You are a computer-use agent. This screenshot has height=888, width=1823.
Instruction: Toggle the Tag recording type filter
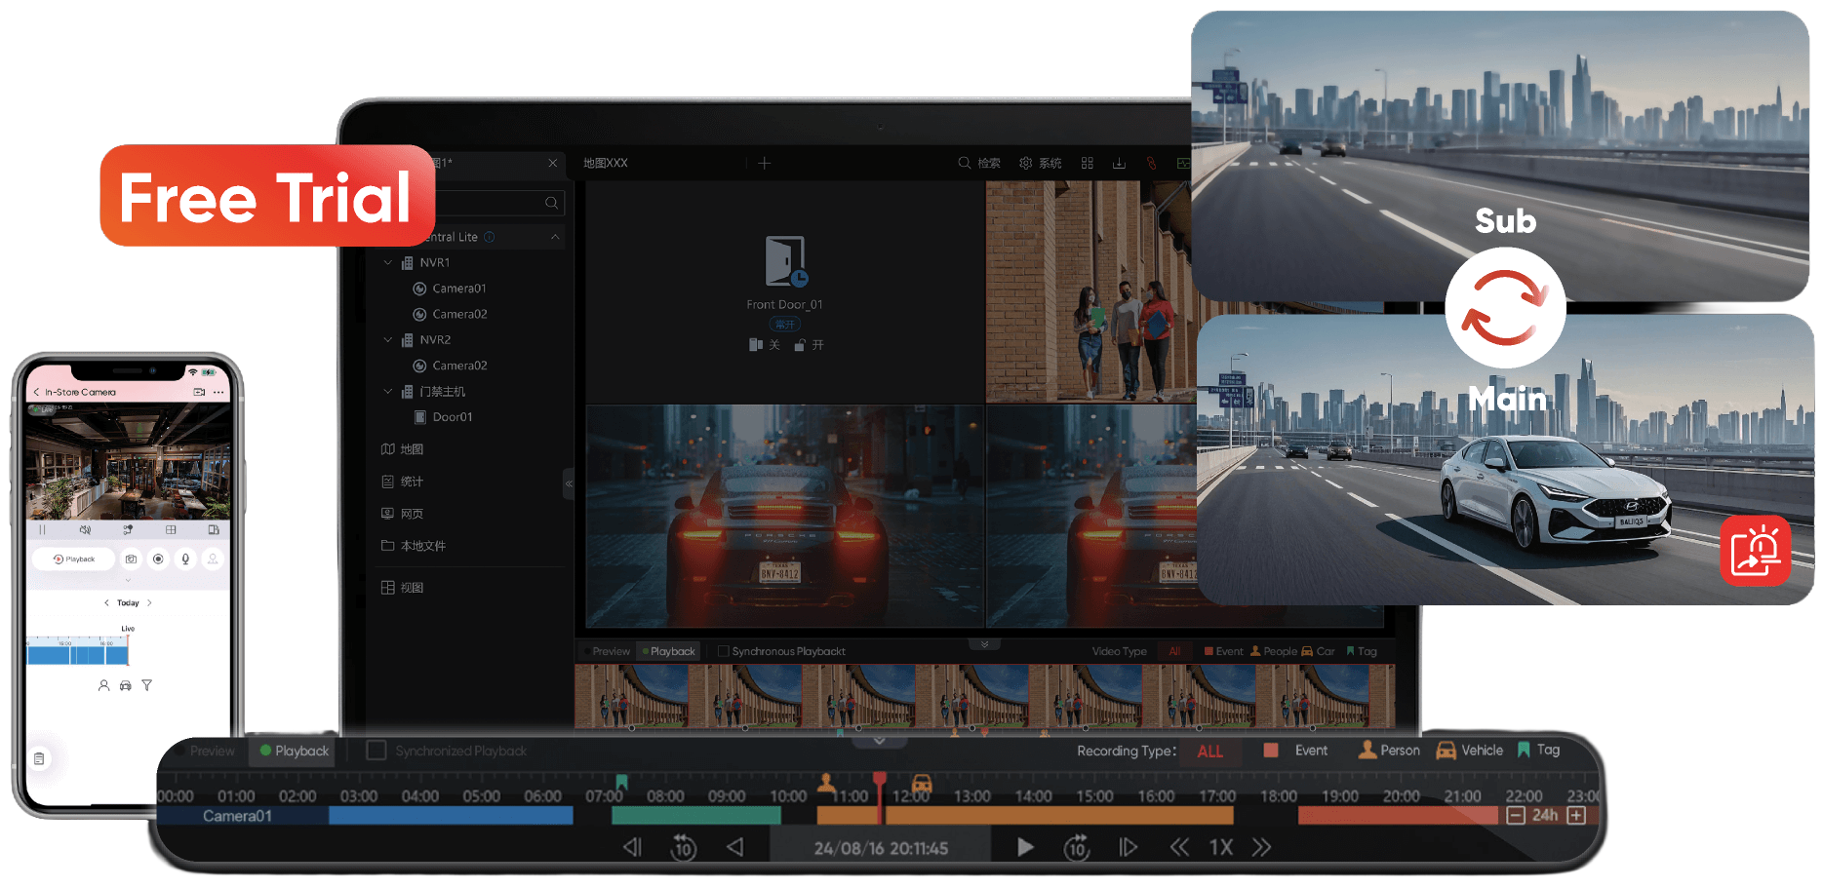(1539, 750)
